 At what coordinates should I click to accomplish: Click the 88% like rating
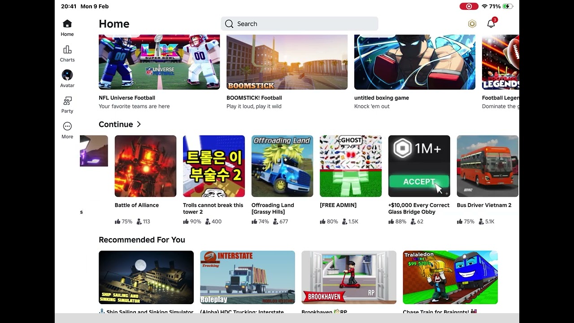tap(397, 222)
